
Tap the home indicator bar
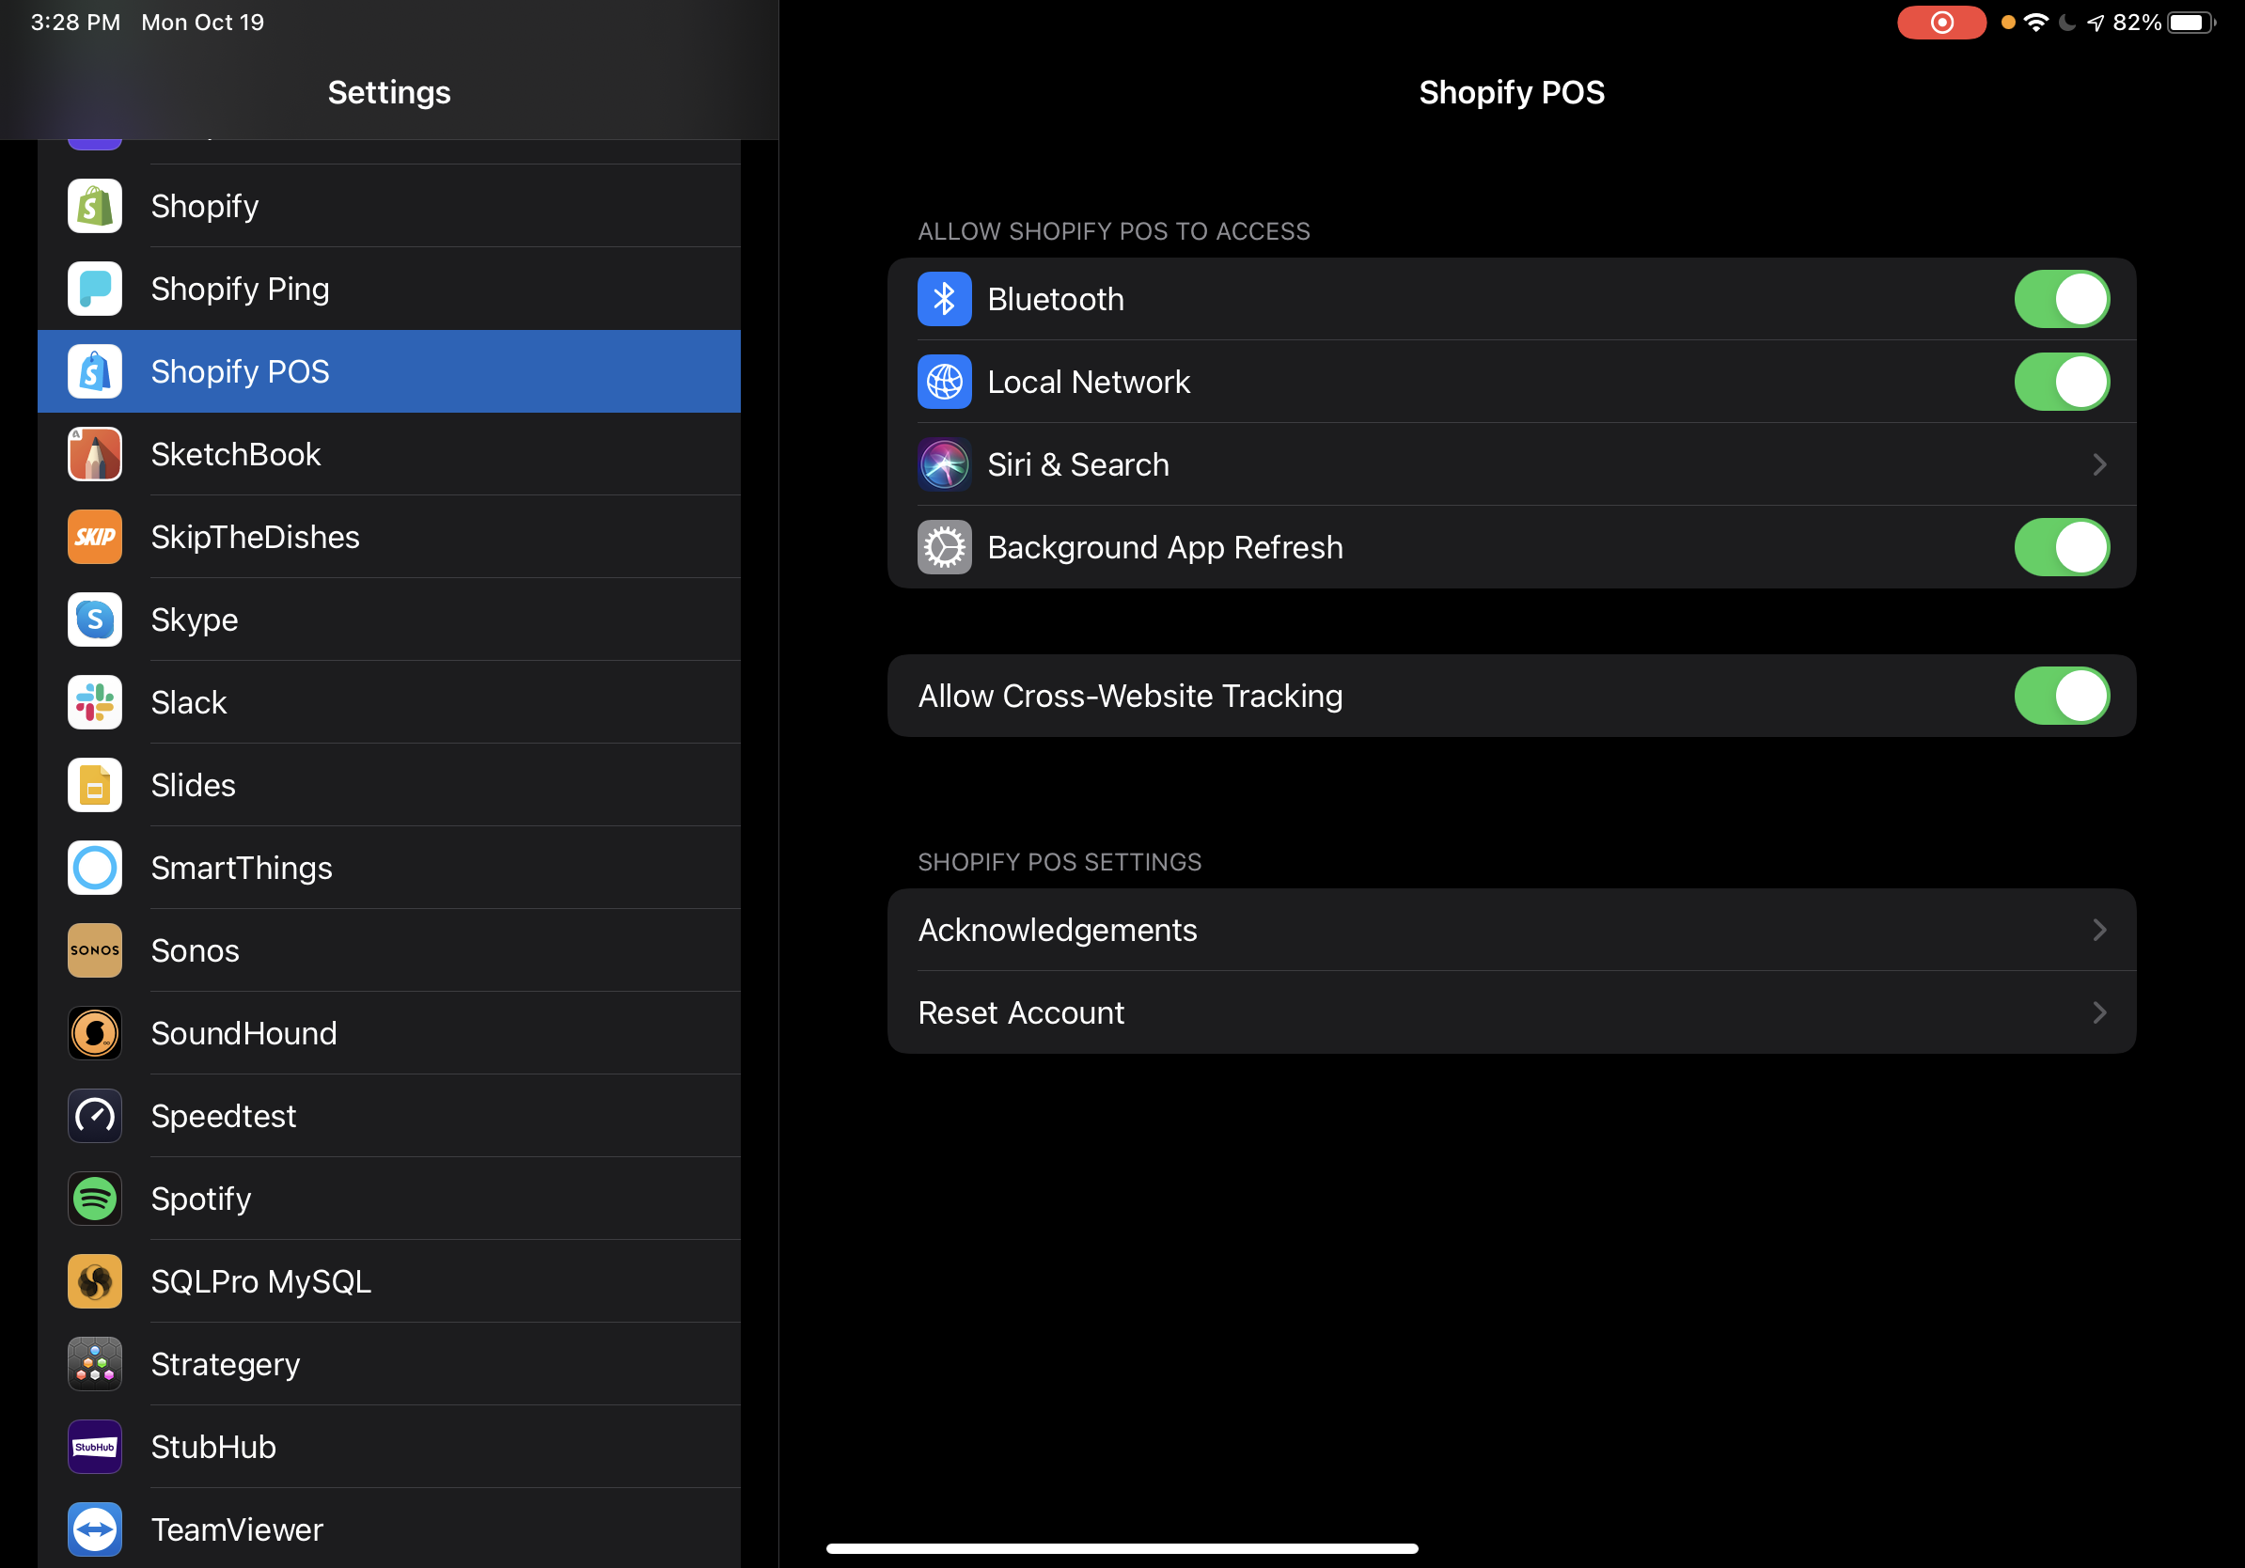click(x=1122, y=1548)
